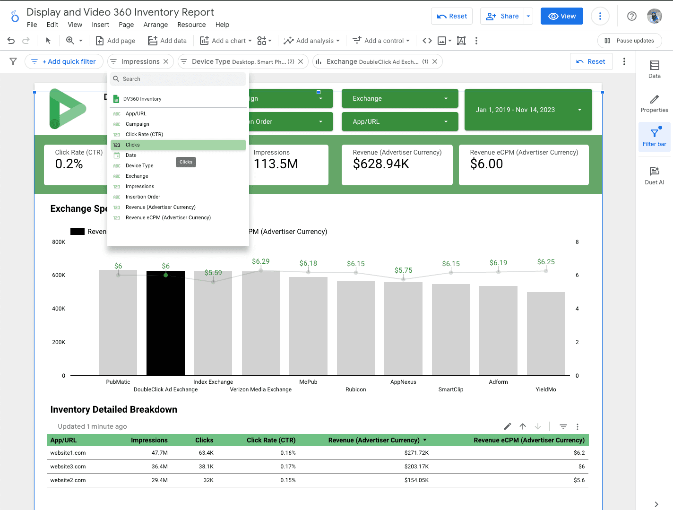The width and height of the screenshot is (673, 510).
Task: Pause report updates
Action: [x=630, y=41]
